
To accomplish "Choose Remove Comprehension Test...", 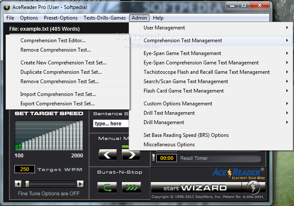I will pos(68,50).
